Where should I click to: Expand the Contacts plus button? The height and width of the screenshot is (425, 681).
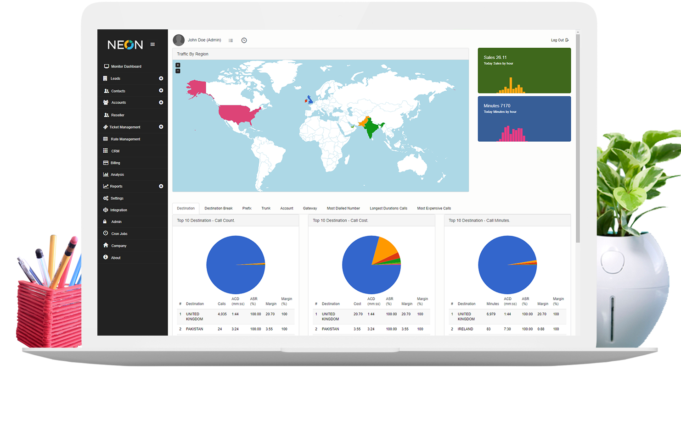pyautogui.click(x=161, y=91)
